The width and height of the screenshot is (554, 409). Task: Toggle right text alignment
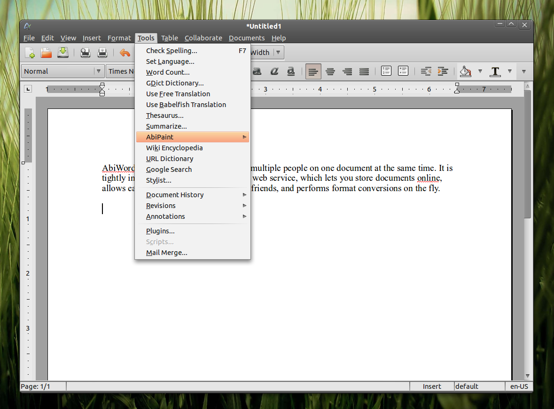347,71
